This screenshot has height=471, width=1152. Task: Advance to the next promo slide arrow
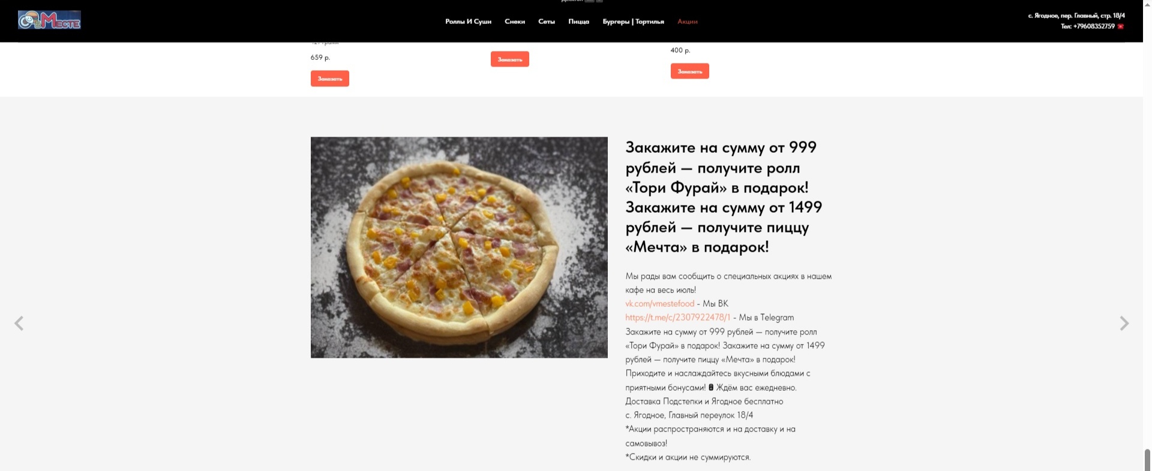tap(1124, 324)
